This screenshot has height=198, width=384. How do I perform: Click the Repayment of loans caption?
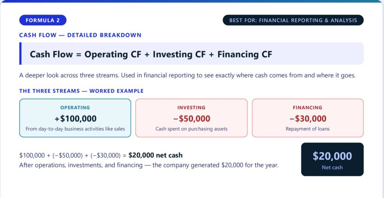(307, 129)
